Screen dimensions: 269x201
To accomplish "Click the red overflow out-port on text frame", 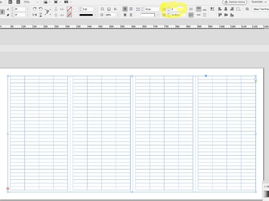I will point(8,188).
